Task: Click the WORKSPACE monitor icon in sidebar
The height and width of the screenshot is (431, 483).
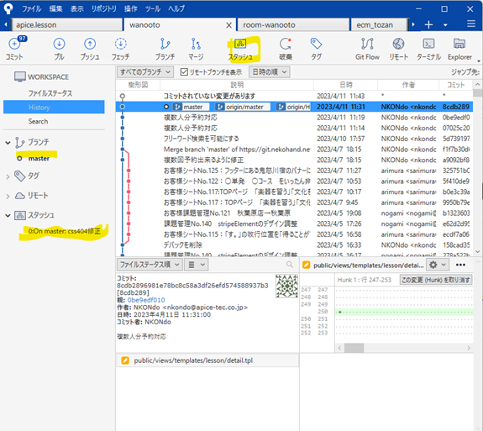Action: click(x=20, y=76)
